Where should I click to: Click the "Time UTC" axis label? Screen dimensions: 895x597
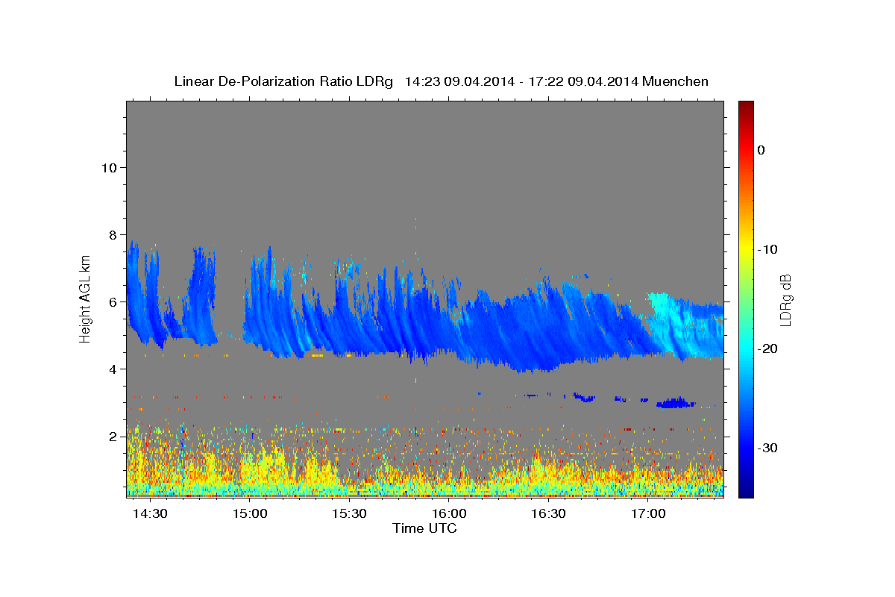(424, 528)
